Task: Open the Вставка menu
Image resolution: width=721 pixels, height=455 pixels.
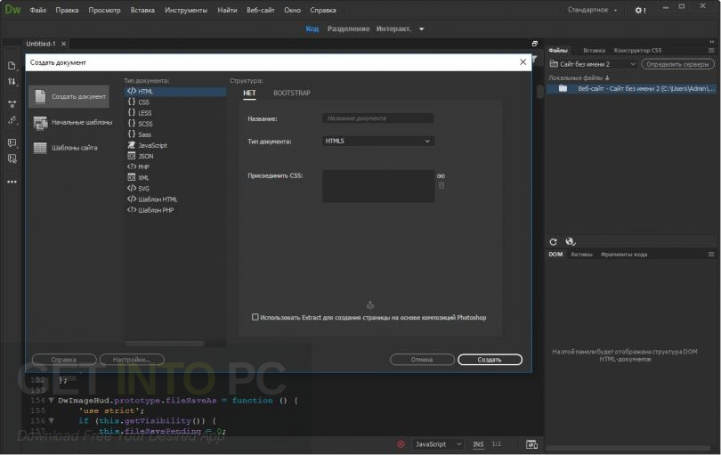Action: 142,10
